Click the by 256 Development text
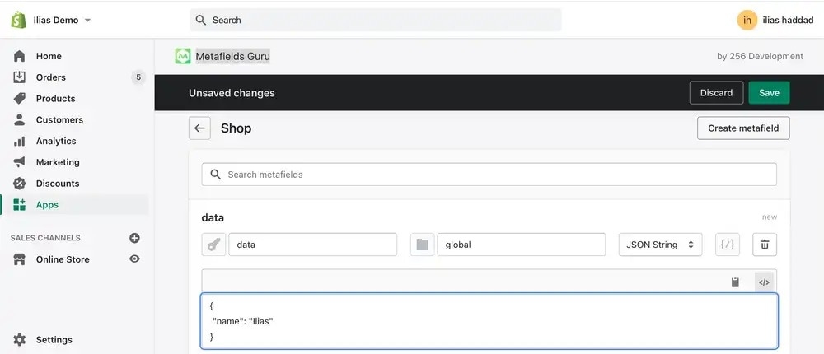Screen dimensions: 824x354 pyautogui.click(x=760, y=56)
